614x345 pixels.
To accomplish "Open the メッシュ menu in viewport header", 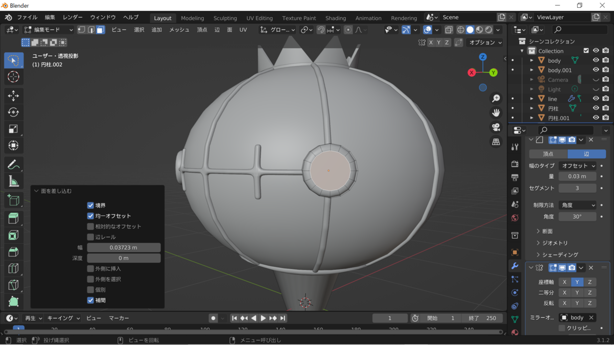I will (179, 30).
